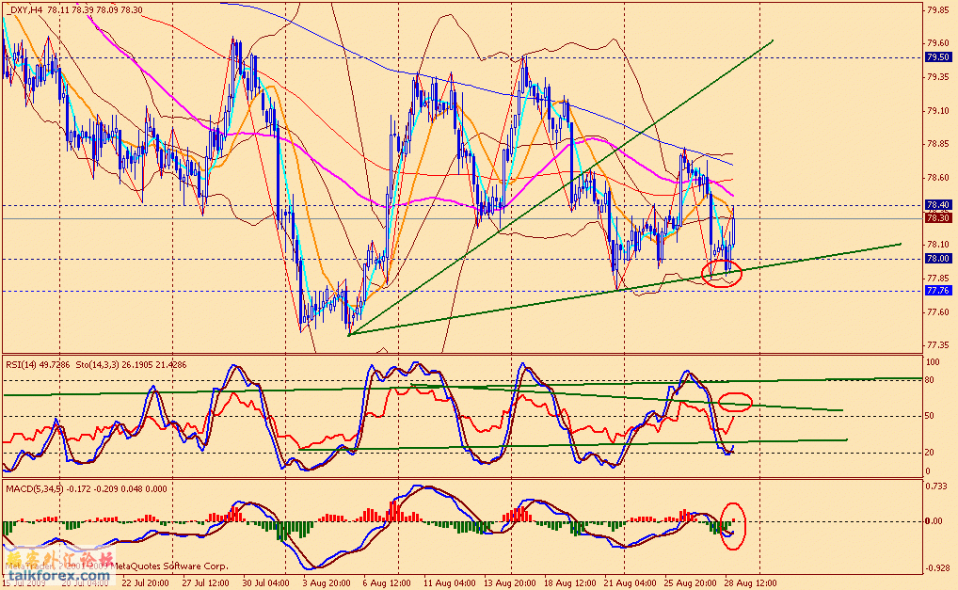Screen dimensions: 958x590
Task: Select the 79.50 highlighted price label
Action: click(938, 56)
